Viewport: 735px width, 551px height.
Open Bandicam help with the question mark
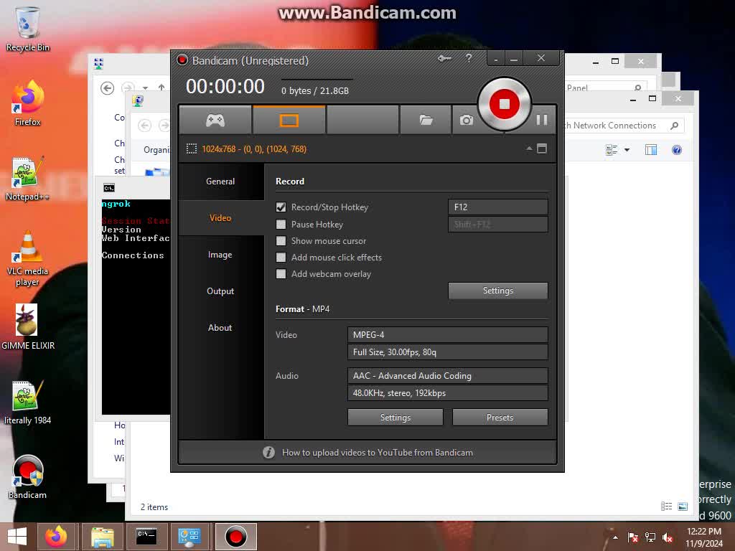coord(469,58)
